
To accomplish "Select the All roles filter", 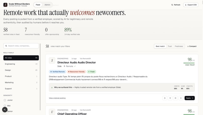I will click(x=21, y=58).
